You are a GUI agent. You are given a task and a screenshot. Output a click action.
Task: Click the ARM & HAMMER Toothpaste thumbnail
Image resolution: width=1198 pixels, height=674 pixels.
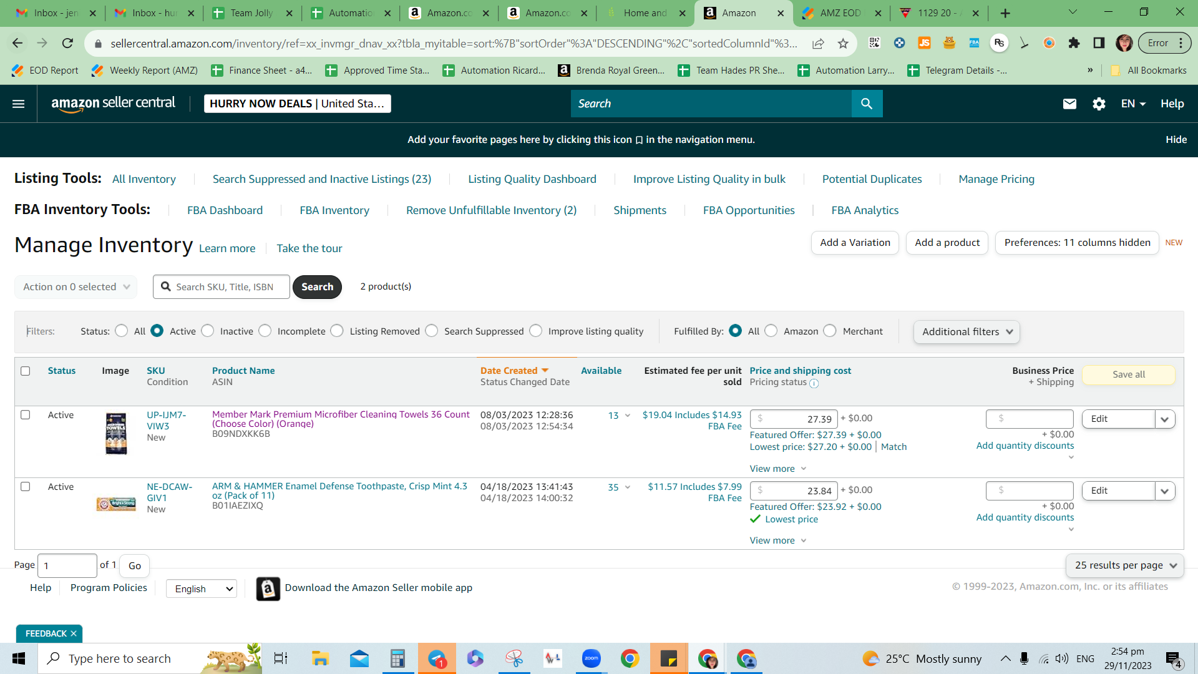pos(116,504)
